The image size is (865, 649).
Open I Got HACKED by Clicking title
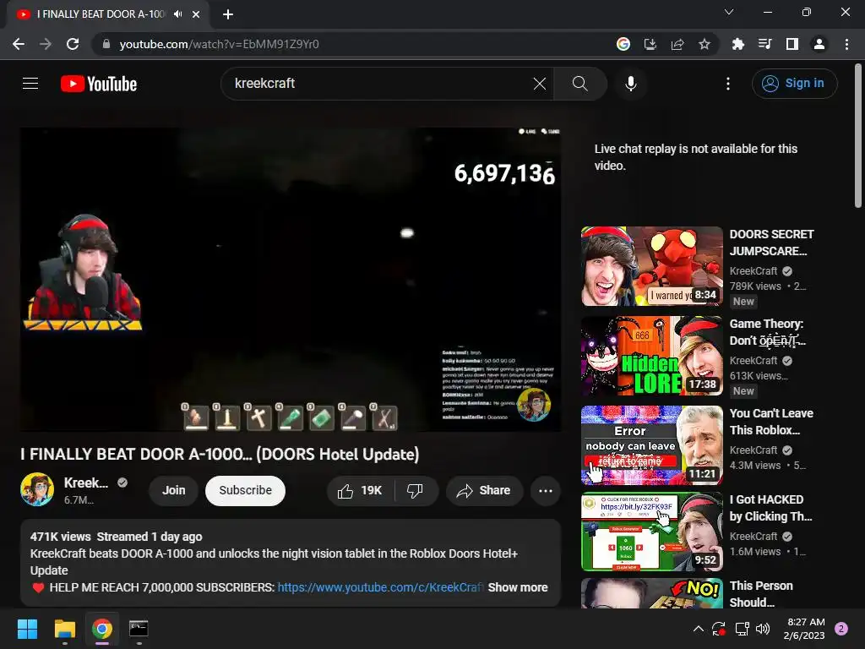(770, 508)
